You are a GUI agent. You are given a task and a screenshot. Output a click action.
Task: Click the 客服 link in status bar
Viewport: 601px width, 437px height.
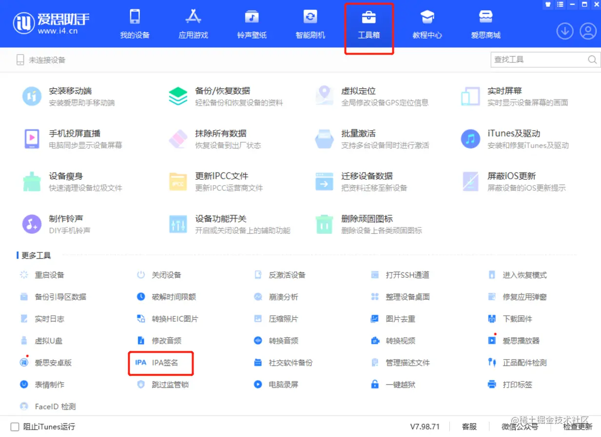[x=469, y=426]
